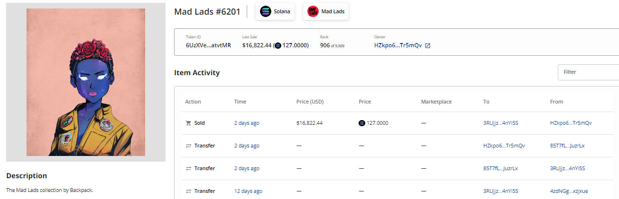Click the cart icon in Sold row
This screenshot has width=619, height=199.
tap(188, 123)
